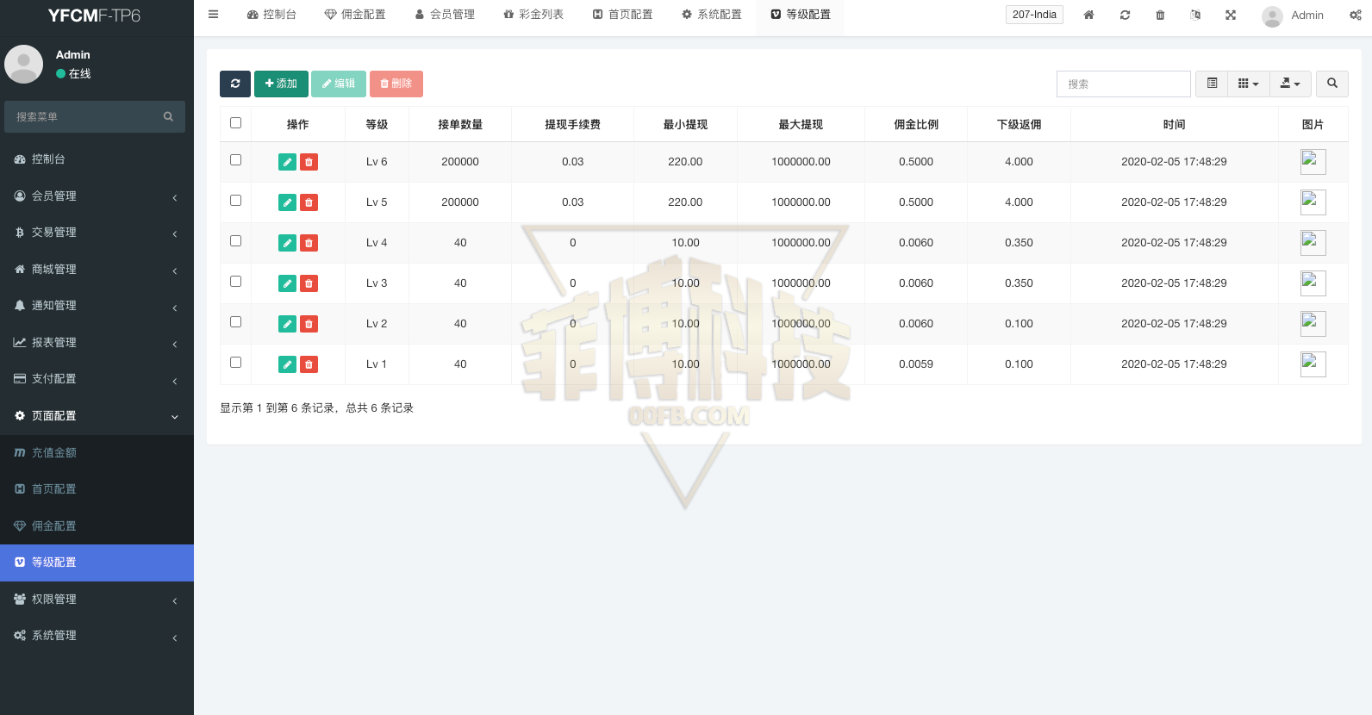Check the checkbox for the Lv 5 row
The height and width of the screenshot is (715, 1372).
pyautogui.click(x=235, y=201)
